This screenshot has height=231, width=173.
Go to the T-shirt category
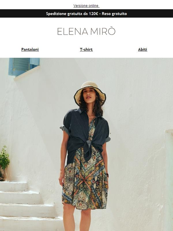tap(86, 49)
